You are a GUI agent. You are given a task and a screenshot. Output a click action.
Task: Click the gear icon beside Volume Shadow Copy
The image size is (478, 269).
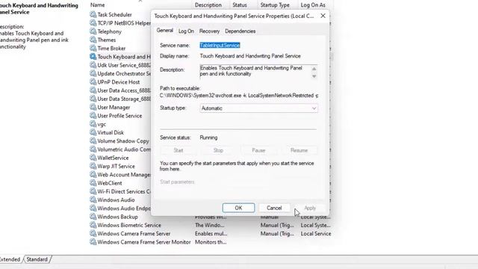coord(93,140)
